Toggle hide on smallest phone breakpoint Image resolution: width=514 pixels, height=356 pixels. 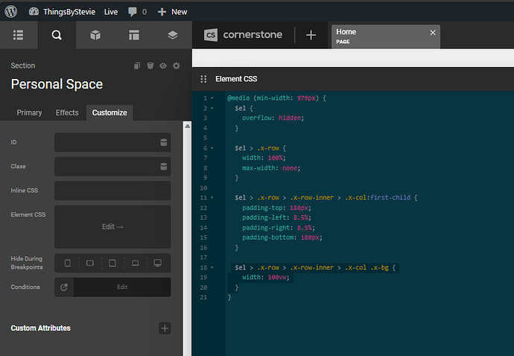click(x=68, y=264)
